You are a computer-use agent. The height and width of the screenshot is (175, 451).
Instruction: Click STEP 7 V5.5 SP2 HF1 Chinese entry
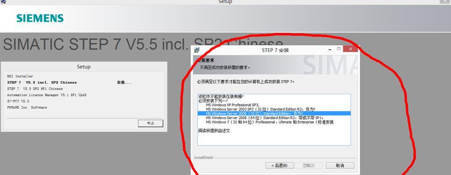click(35, 89)
